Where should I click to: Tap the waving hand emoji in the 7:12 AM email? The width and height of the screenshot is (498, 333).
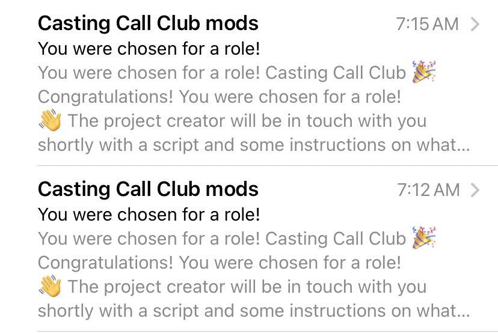coord(51,287)
